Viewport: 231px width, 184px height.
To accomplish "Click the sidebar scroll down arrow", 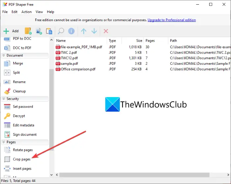I will (x=51, y=175).
